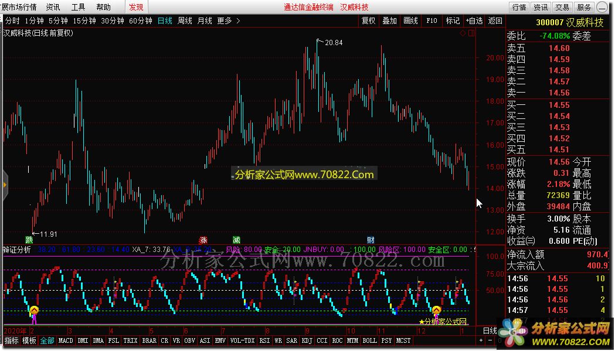This screenshot has width=615, height=351.
Task: Expand the side panel with the orange arrow
Action: [5, 185]
